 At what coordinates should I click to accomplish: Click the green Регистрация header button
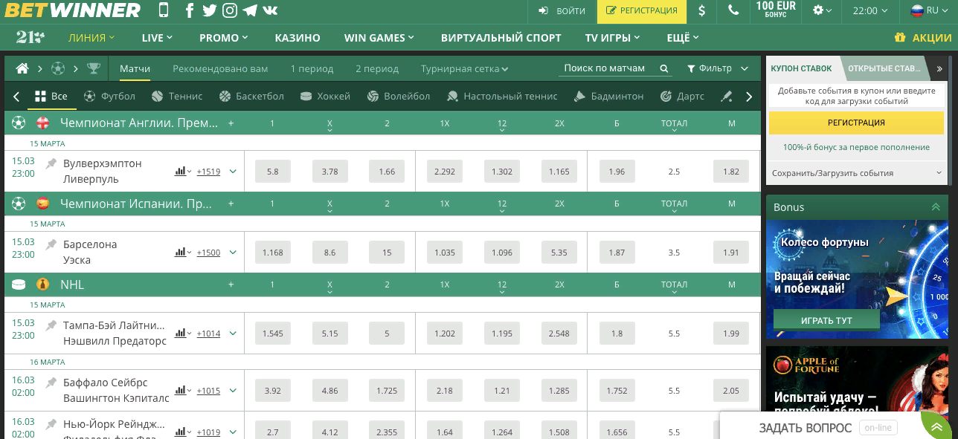click(x=642, y=10)
